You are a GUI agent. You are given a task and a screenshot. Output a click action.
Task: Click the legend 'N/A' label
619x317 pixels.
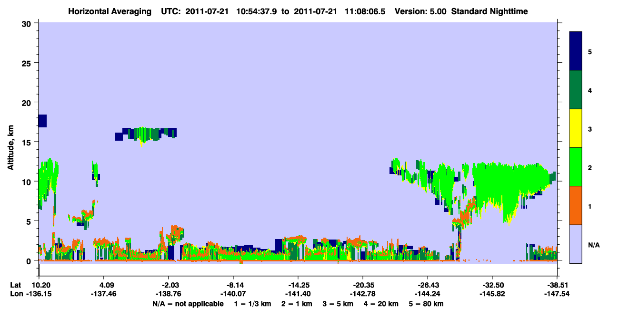click(x=593, y=245)
